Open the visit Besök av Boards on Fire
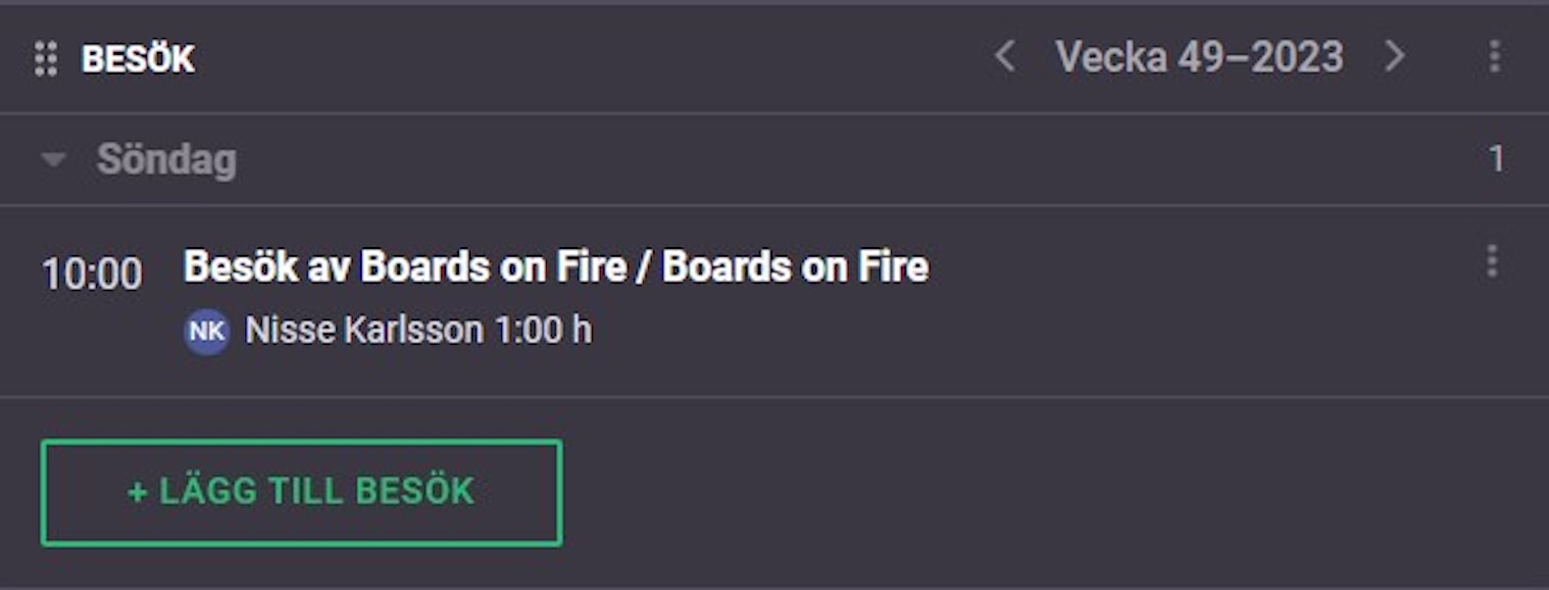 click(x=556, y=267)
